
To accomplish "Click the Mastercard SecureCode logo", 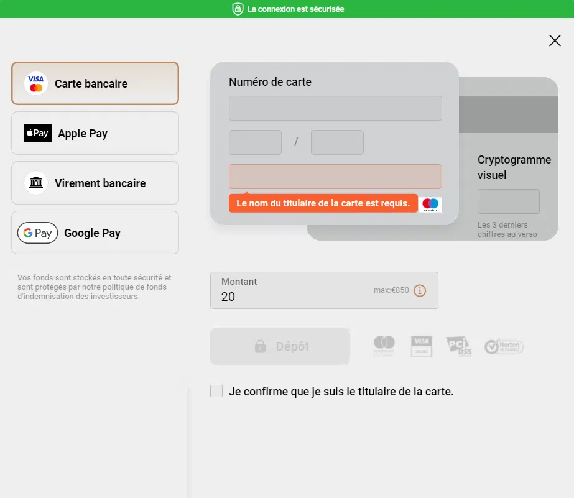I will [384, 346].
